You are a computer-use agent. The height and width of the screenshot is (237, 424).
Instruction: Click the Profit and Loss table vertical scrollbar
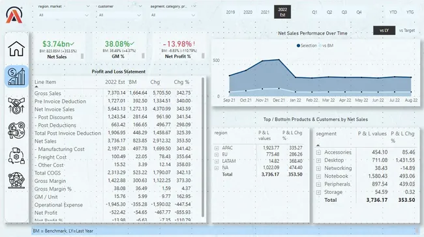pyautogui.click(x=203, y=147)
